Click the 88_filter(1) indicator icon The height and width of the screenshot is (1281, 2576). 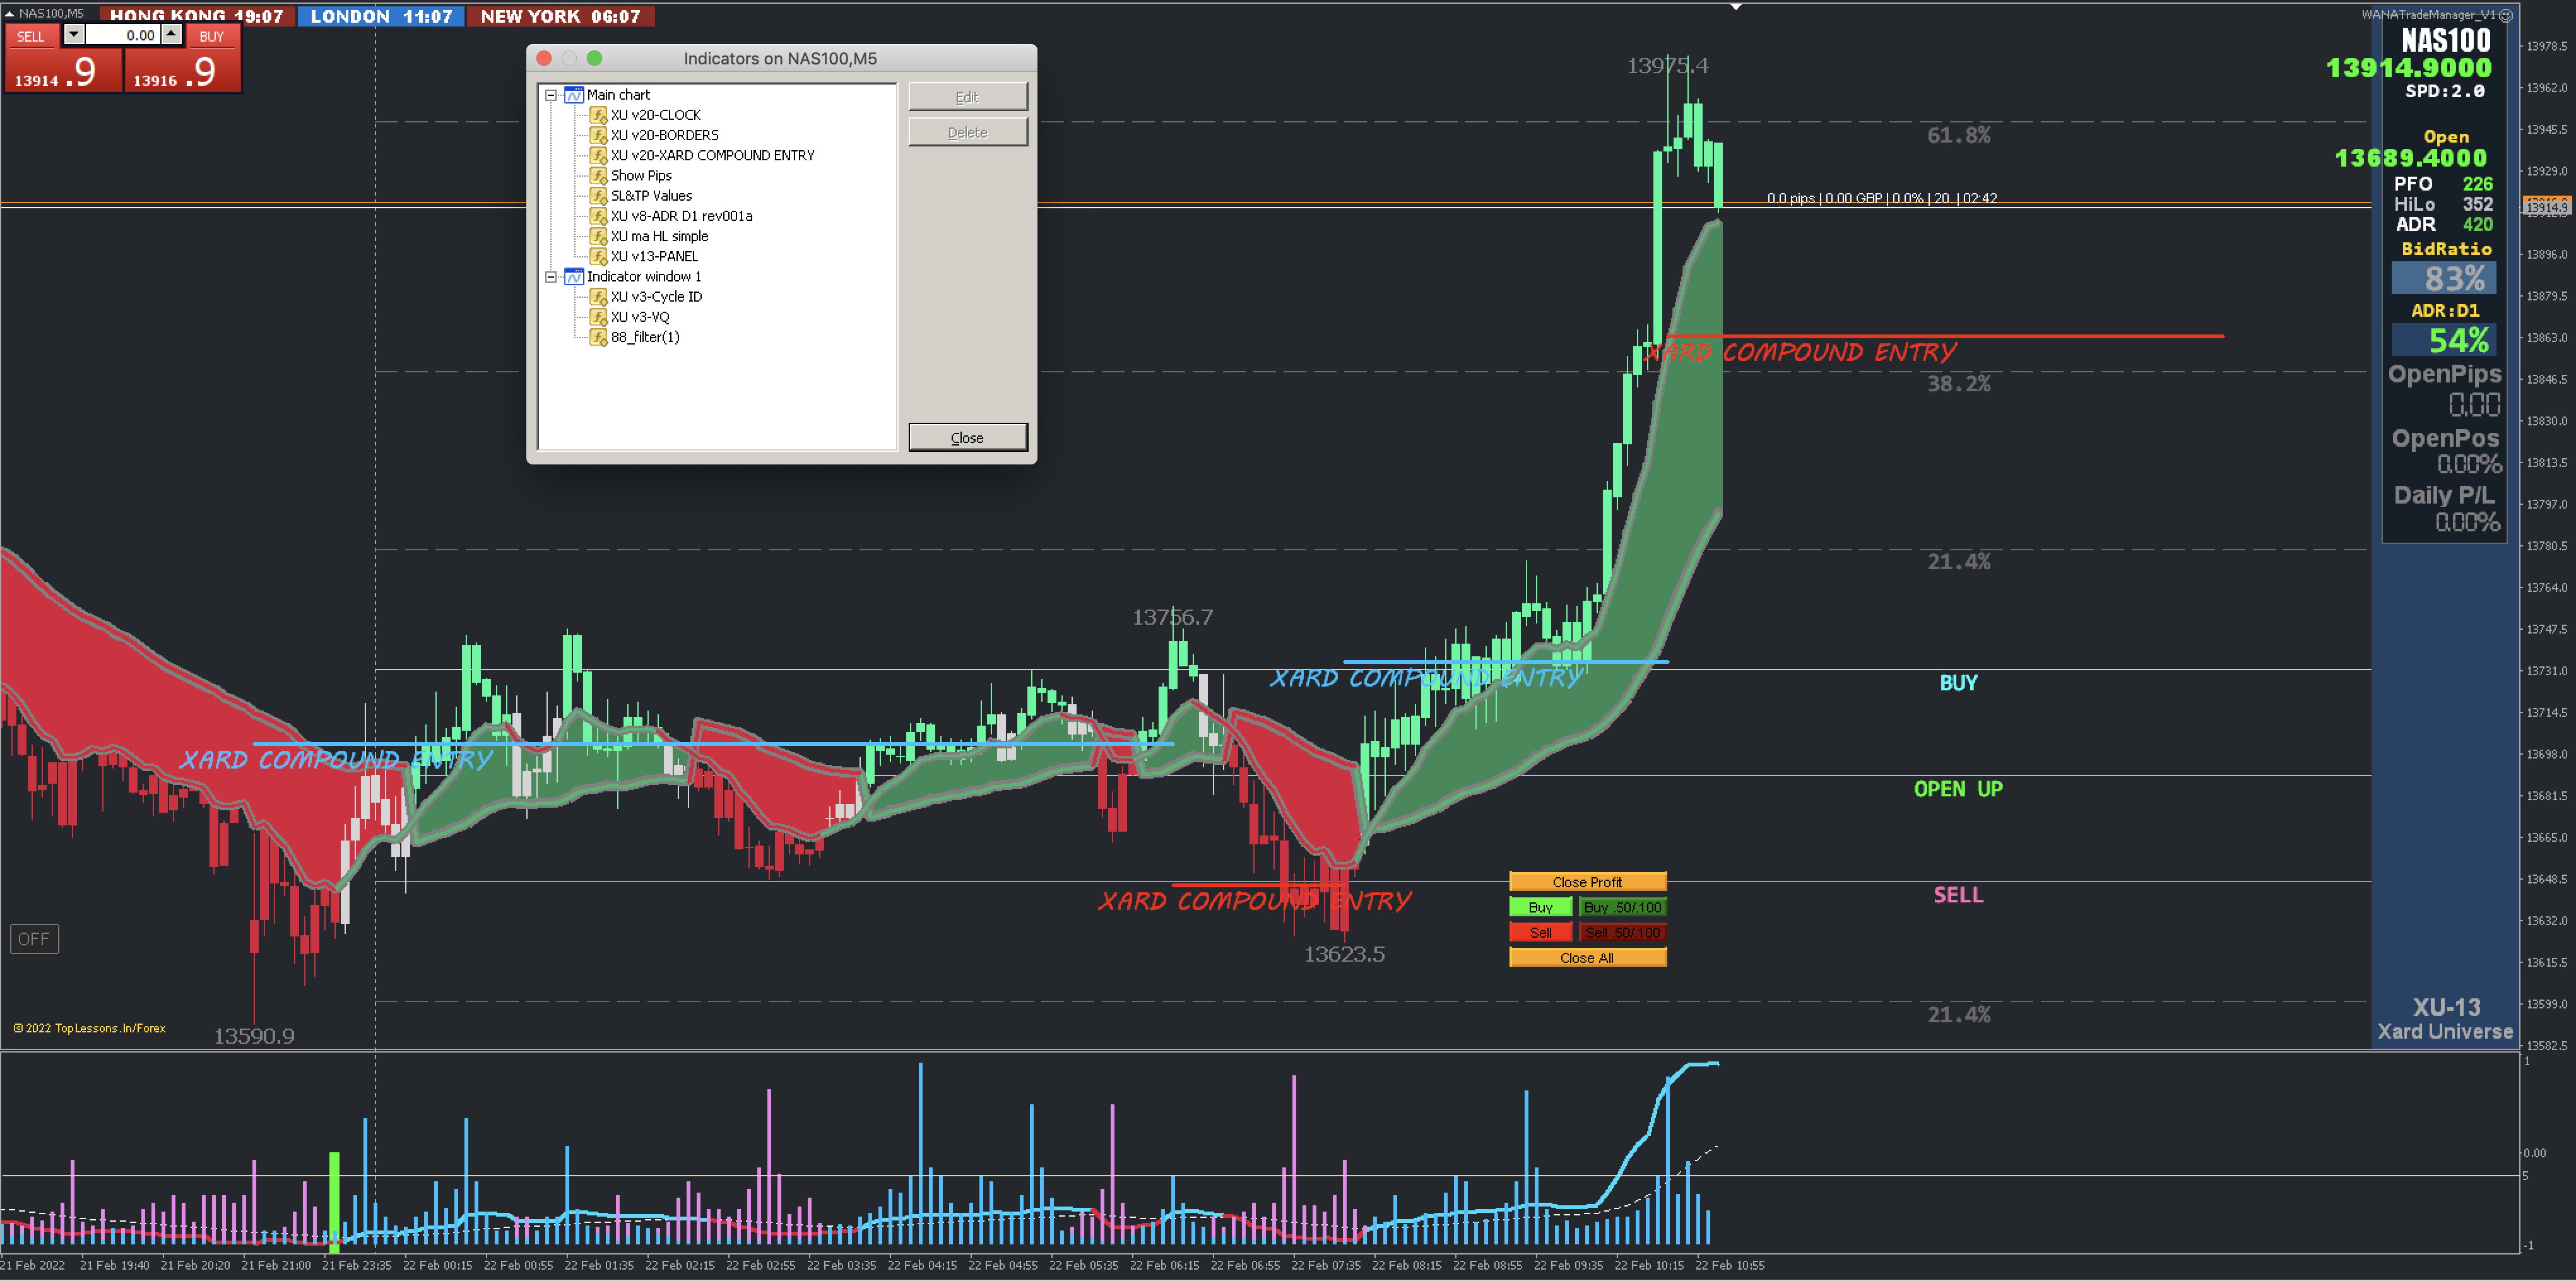[x=598, y=337]
